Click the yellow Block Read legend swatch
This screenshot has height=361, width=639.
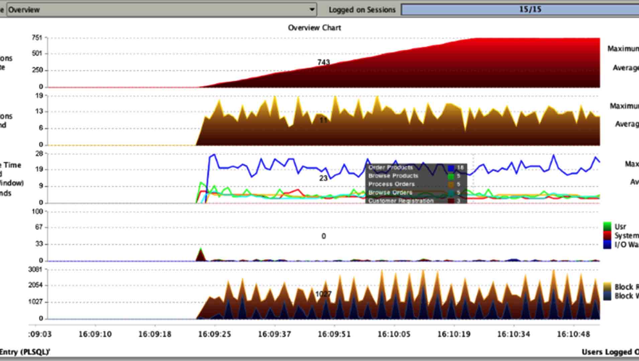click(607, 287)
